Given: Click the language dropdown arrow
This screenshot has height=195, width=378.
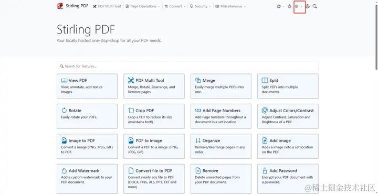Looking at the screenshot, I should click(301, 6).
